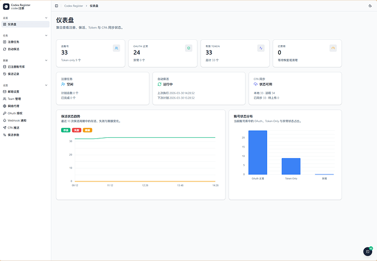
Task: Click the history icon for 保活记录
Action: tap(4, 74)
